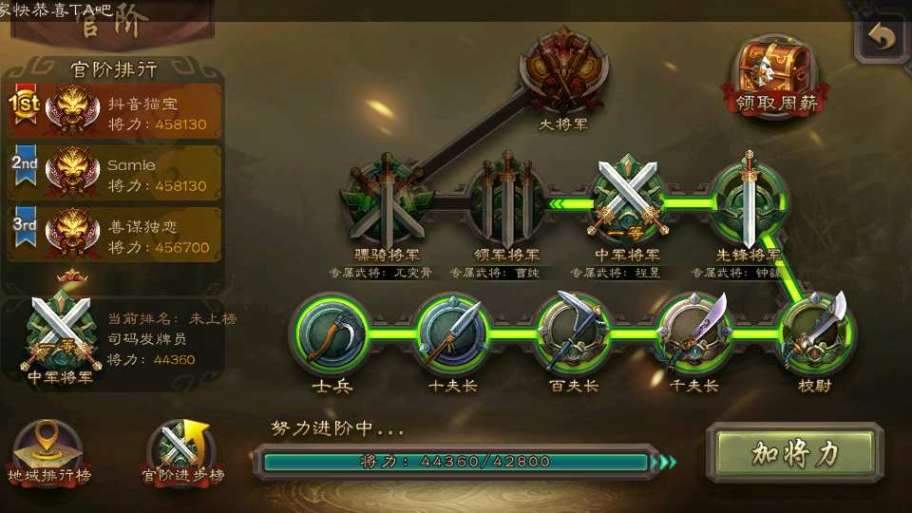This screenshot has width=912, height=513.
Task: Select the 骠骑将军 rank icon
Action: [x=387, y=200]
